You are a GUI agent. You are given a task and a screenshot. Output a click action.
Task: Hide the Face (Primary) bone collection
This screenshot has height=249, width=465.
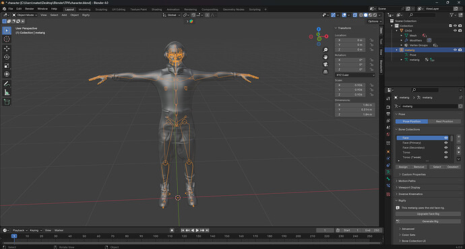[x=445, y=143]
